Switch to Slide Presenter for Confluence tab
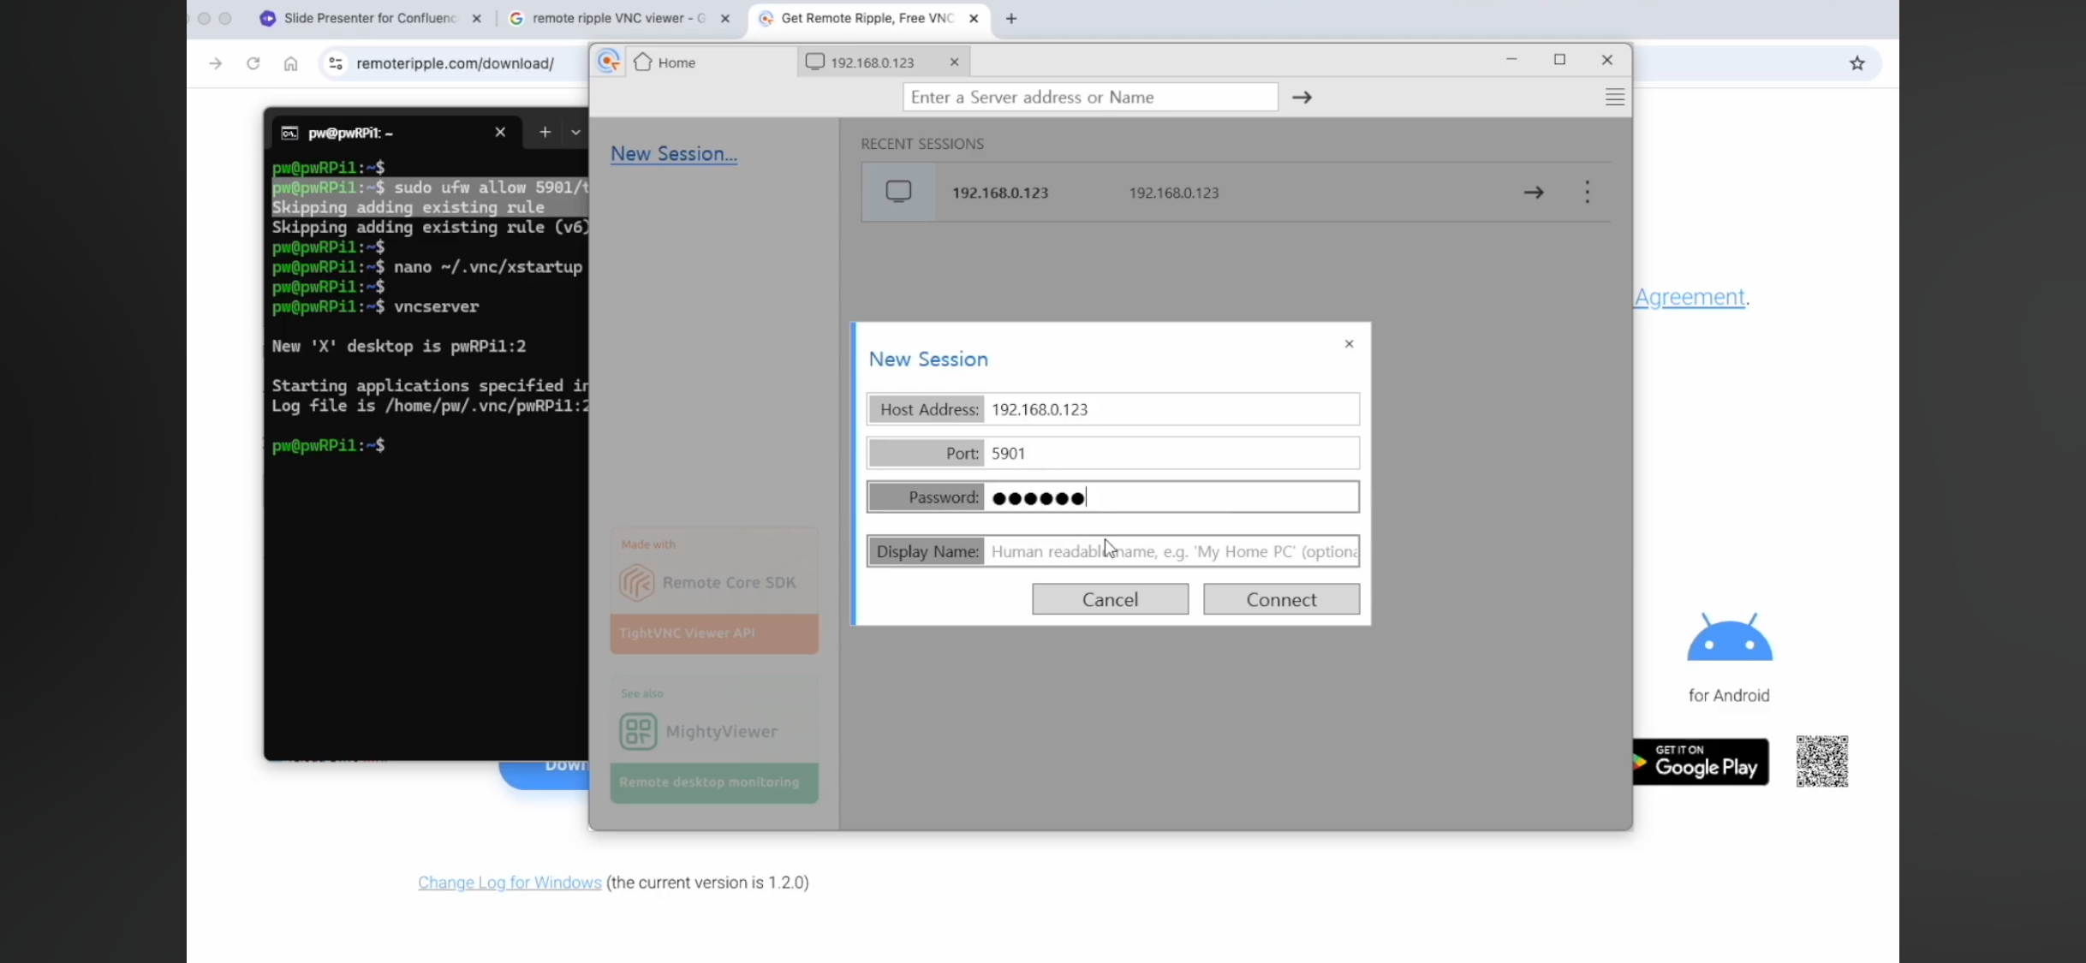Viewport: 2086px width, 963px height. 368,18
